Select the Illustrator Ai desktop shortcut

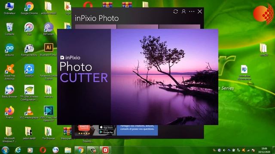coord(49,50)
